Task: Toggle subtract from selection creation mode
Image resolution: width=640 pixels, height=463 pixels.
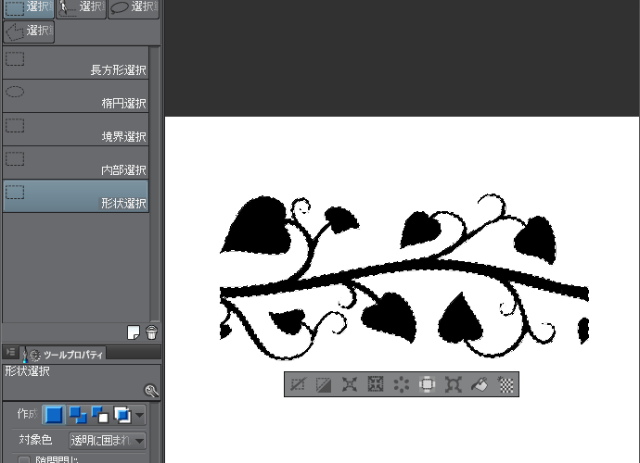Action: pos(99,415)
